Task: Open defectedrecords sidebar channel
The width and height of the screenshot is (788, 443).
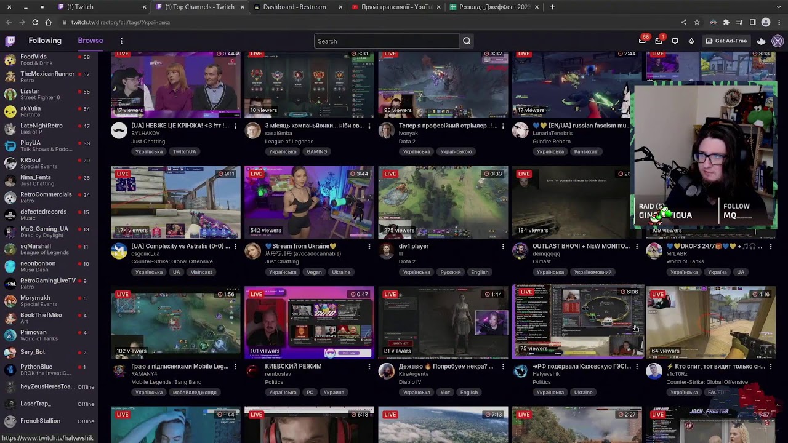Action: coord(49,215)
